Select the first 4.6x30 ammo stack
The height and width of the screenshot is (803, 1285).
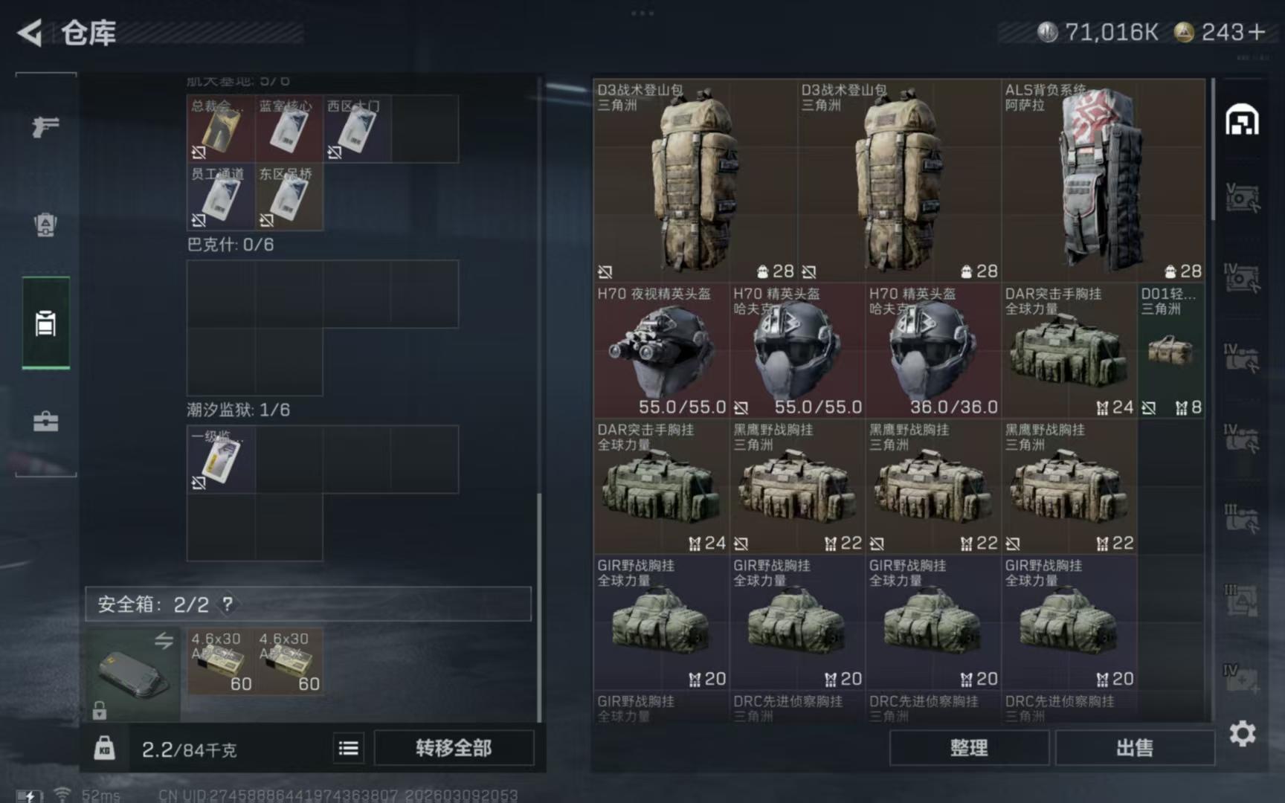pos(221,662)
